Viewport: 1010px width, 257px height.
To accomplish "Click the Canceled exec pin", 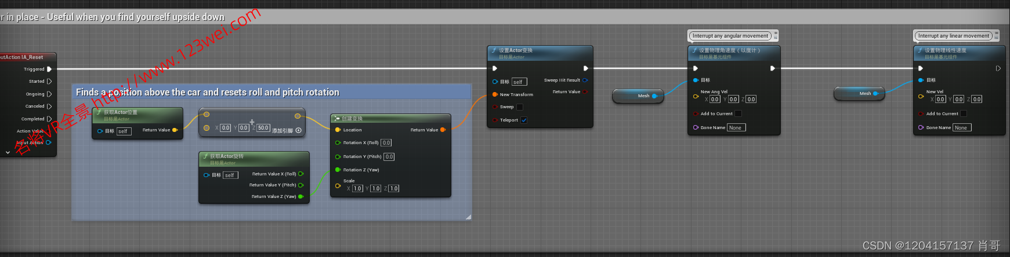I will coord(49,107).
